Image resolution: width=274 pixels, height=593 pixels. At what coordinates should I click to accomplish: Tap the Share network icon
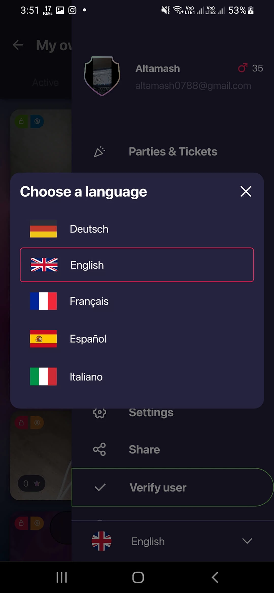click(99, 449)
